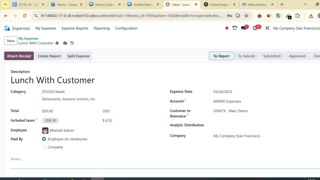
Task: Open the Customer to Reinvoice dropdown field
Action: 265,111
